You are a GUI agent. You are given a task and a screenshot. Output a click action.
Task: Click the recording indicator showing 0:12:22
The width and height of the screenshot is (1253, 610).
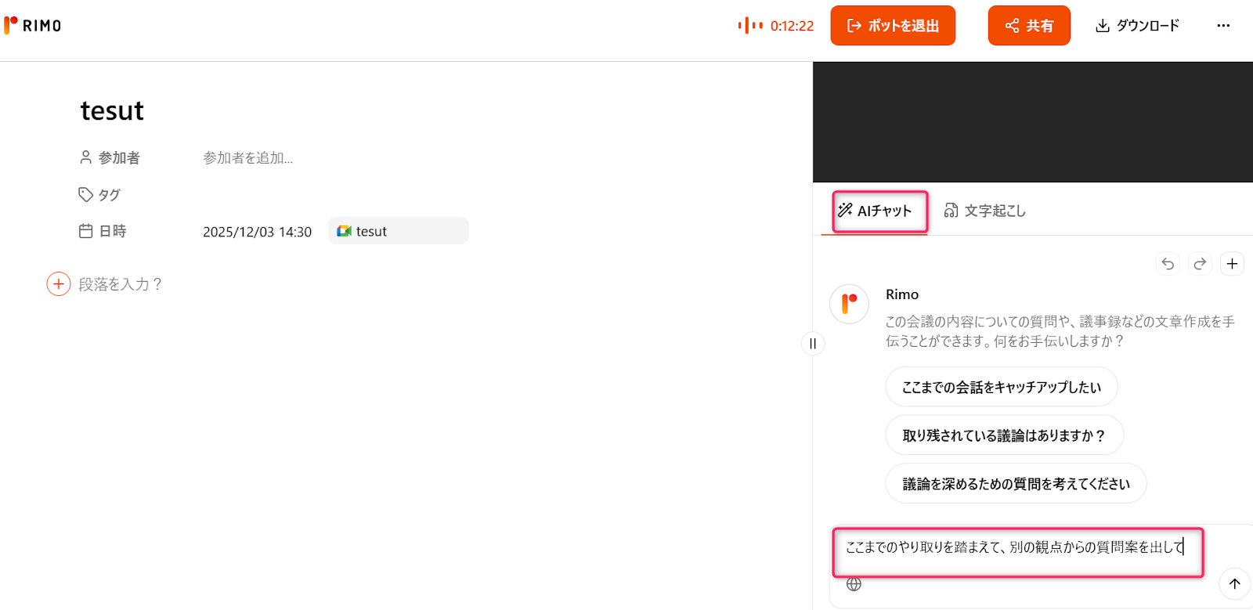point(775,25)
